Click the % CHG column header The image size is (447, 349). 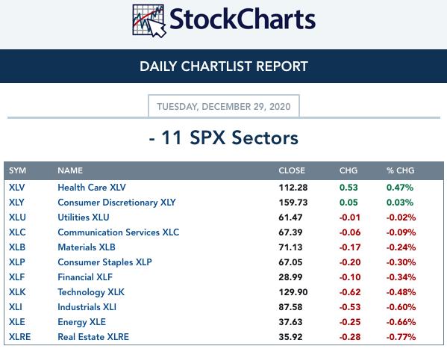click(x=400, y=170)
